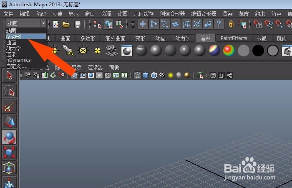Switch to the 动力学 shelf tab
The height and width of the screenshot is (188, 292).
pos(183,38)
